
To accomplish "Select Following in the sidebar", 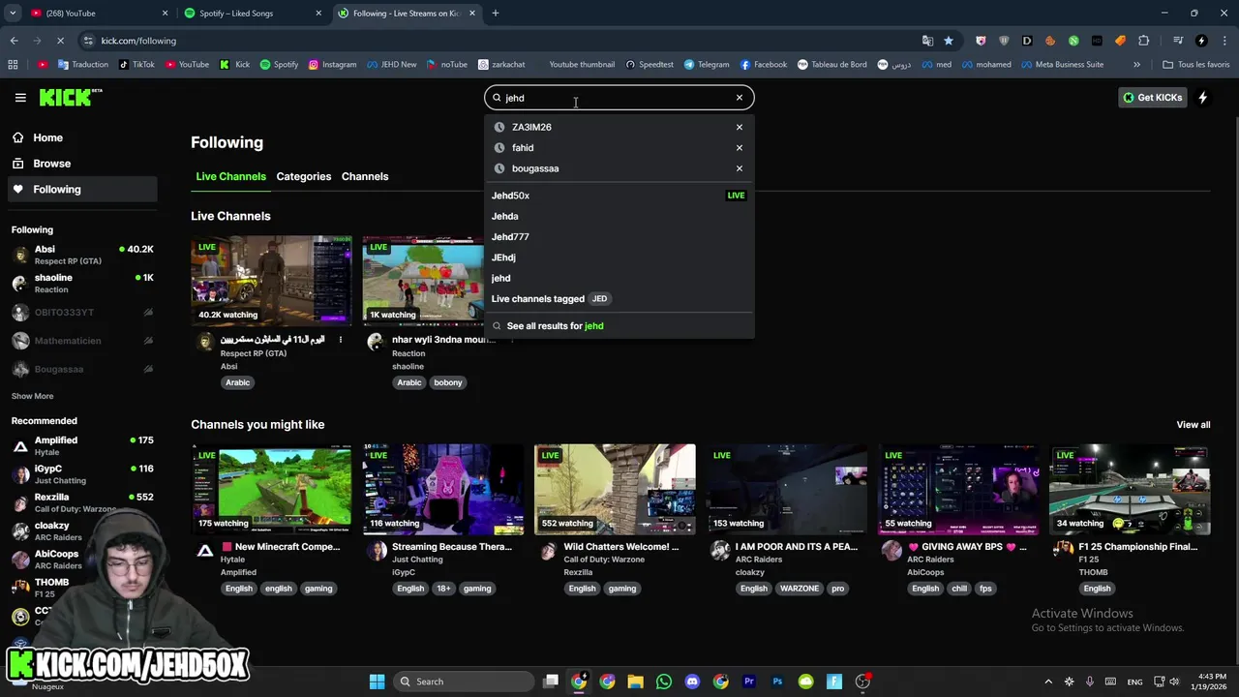I will 82,189.
